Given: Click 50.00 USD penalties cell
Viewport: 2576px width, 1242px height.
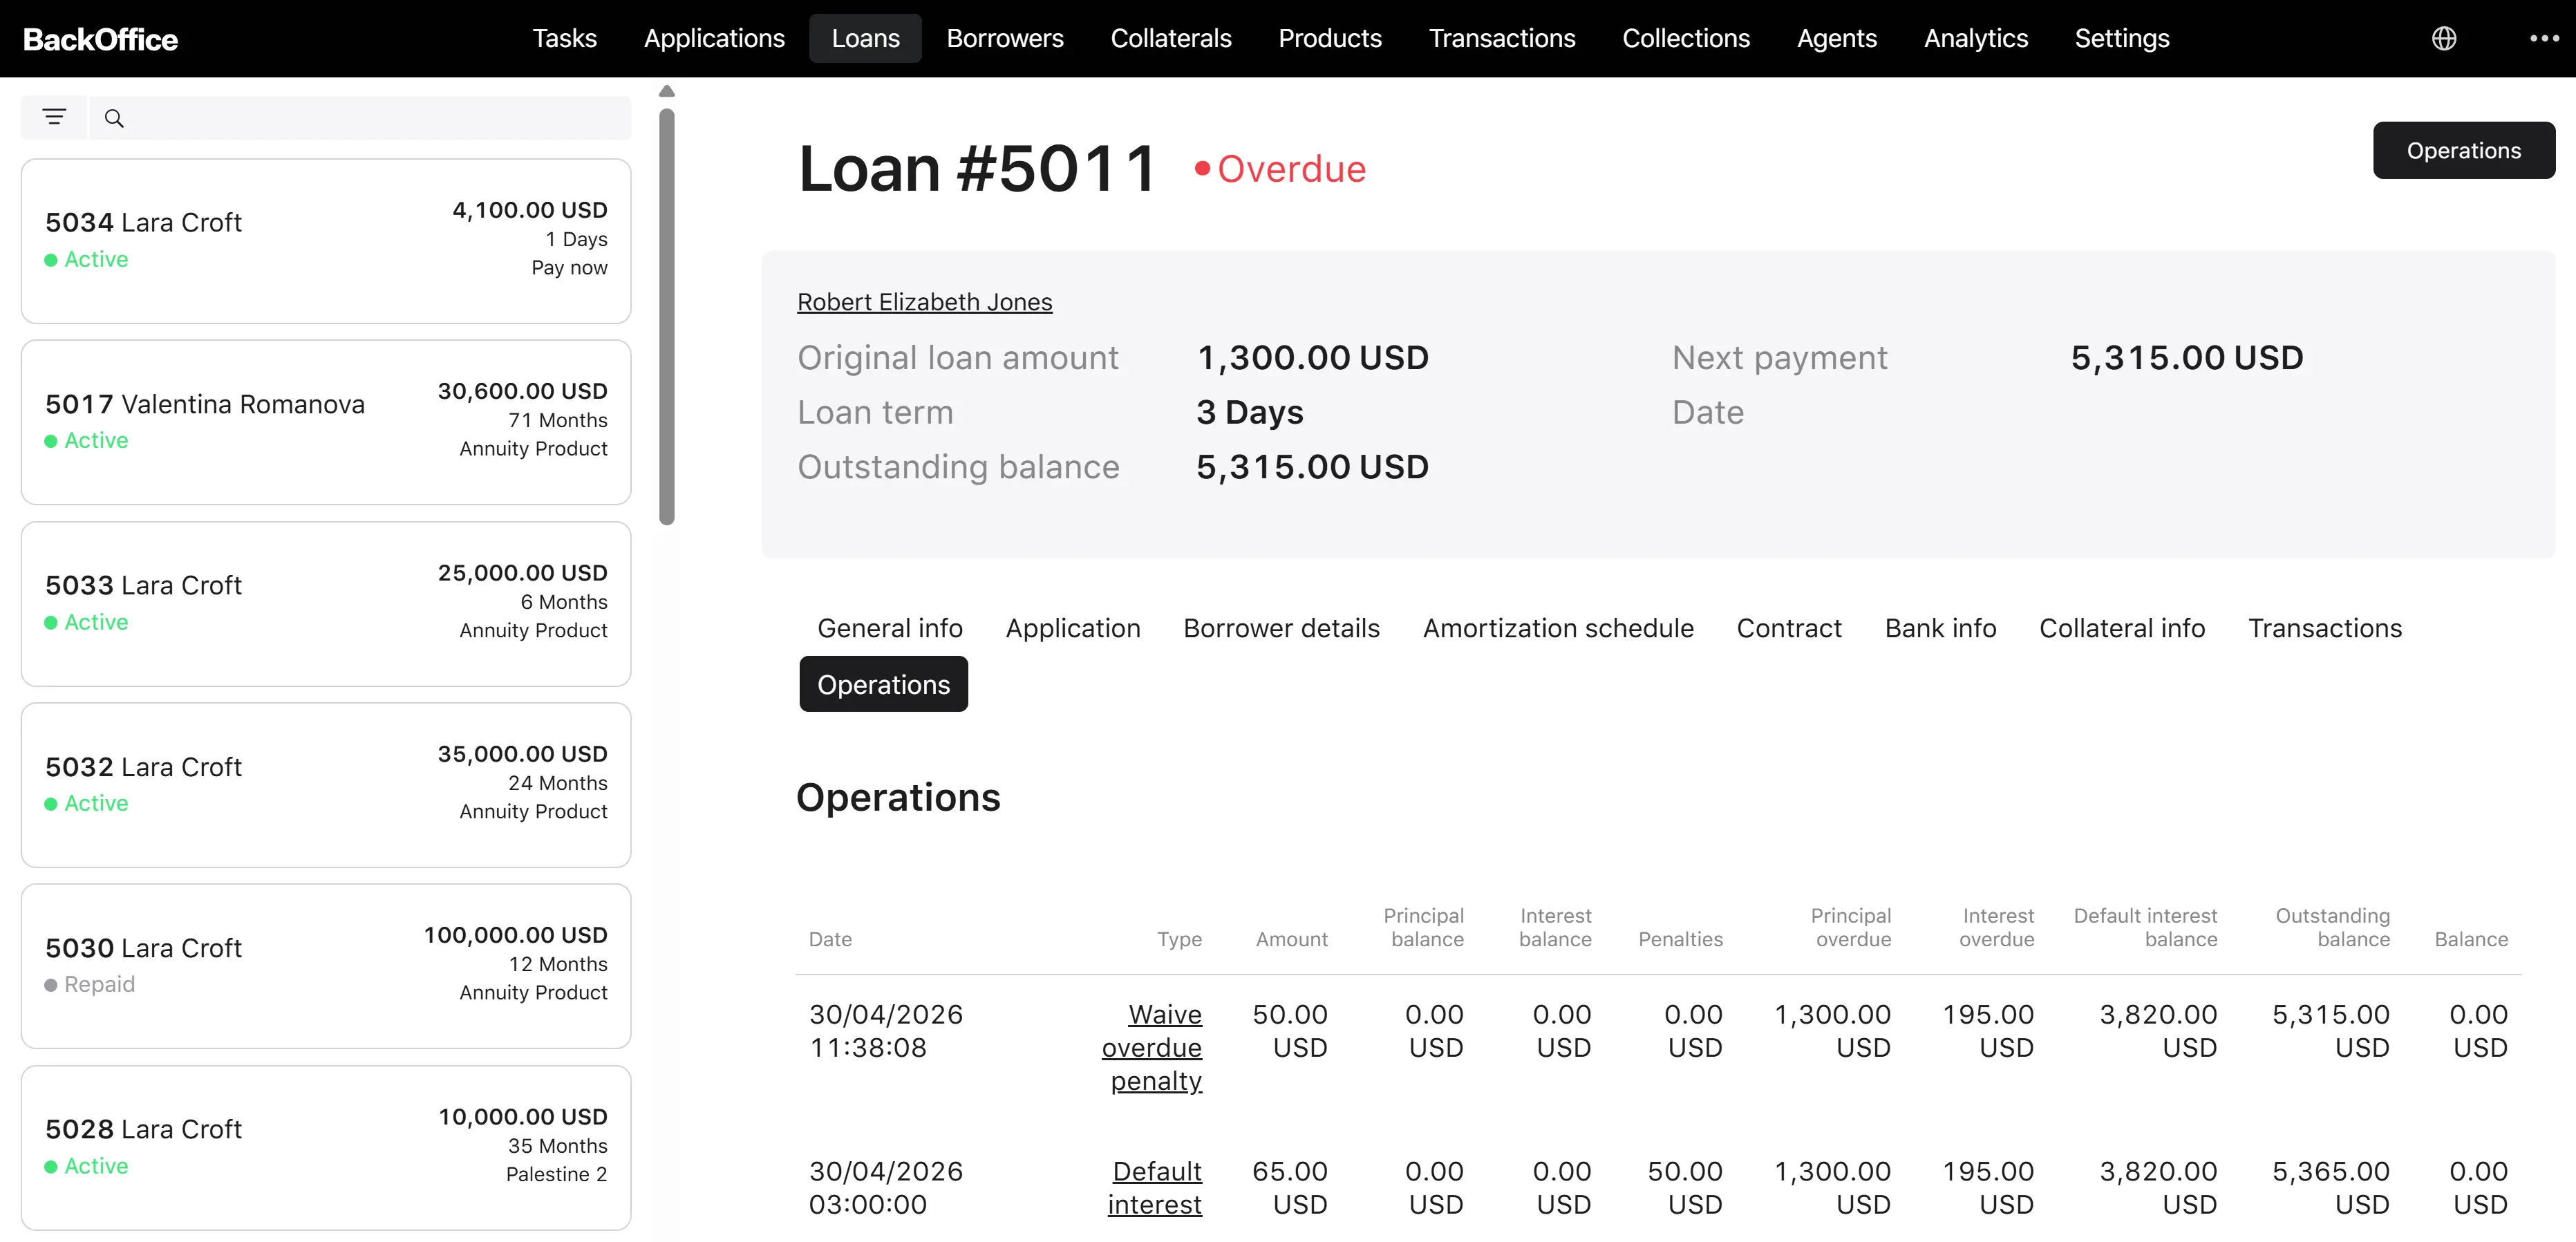Looking at the screenshot, I should coord(1685,1187).
